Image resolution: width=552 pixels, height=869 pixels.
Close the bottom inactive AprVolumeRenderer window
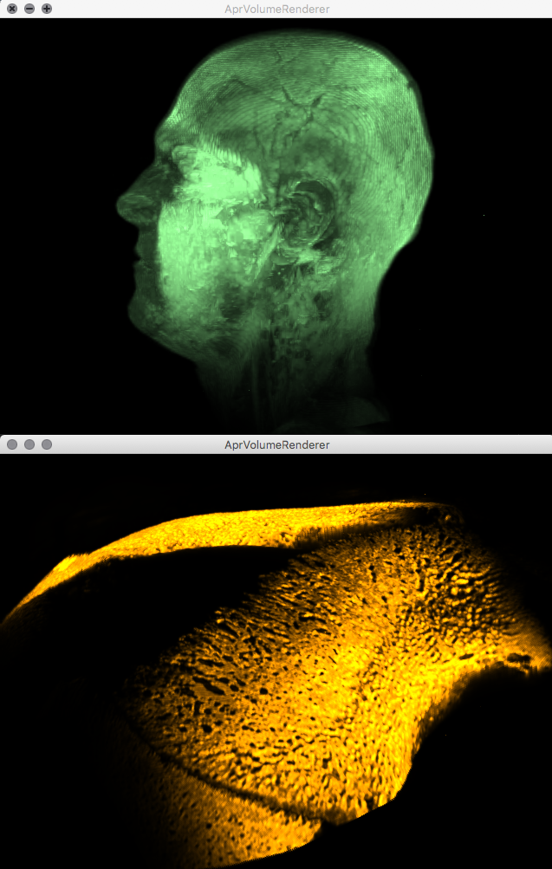pyautogui.click(x=12, y=444)
